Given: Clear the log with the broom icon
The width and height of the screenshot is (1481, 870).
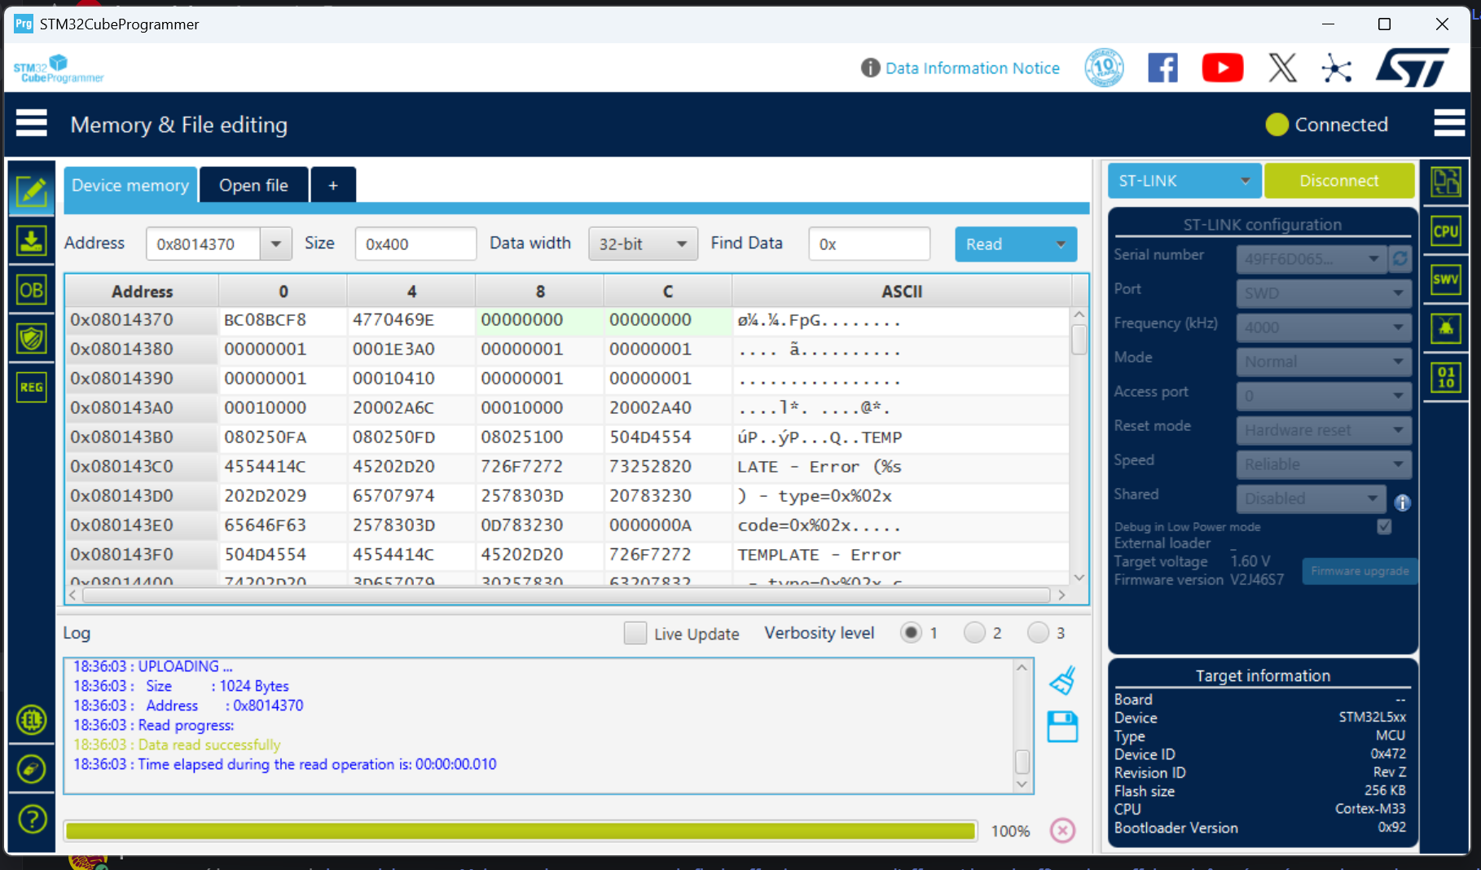Looking at the screenshot, I should point(1063,679).
